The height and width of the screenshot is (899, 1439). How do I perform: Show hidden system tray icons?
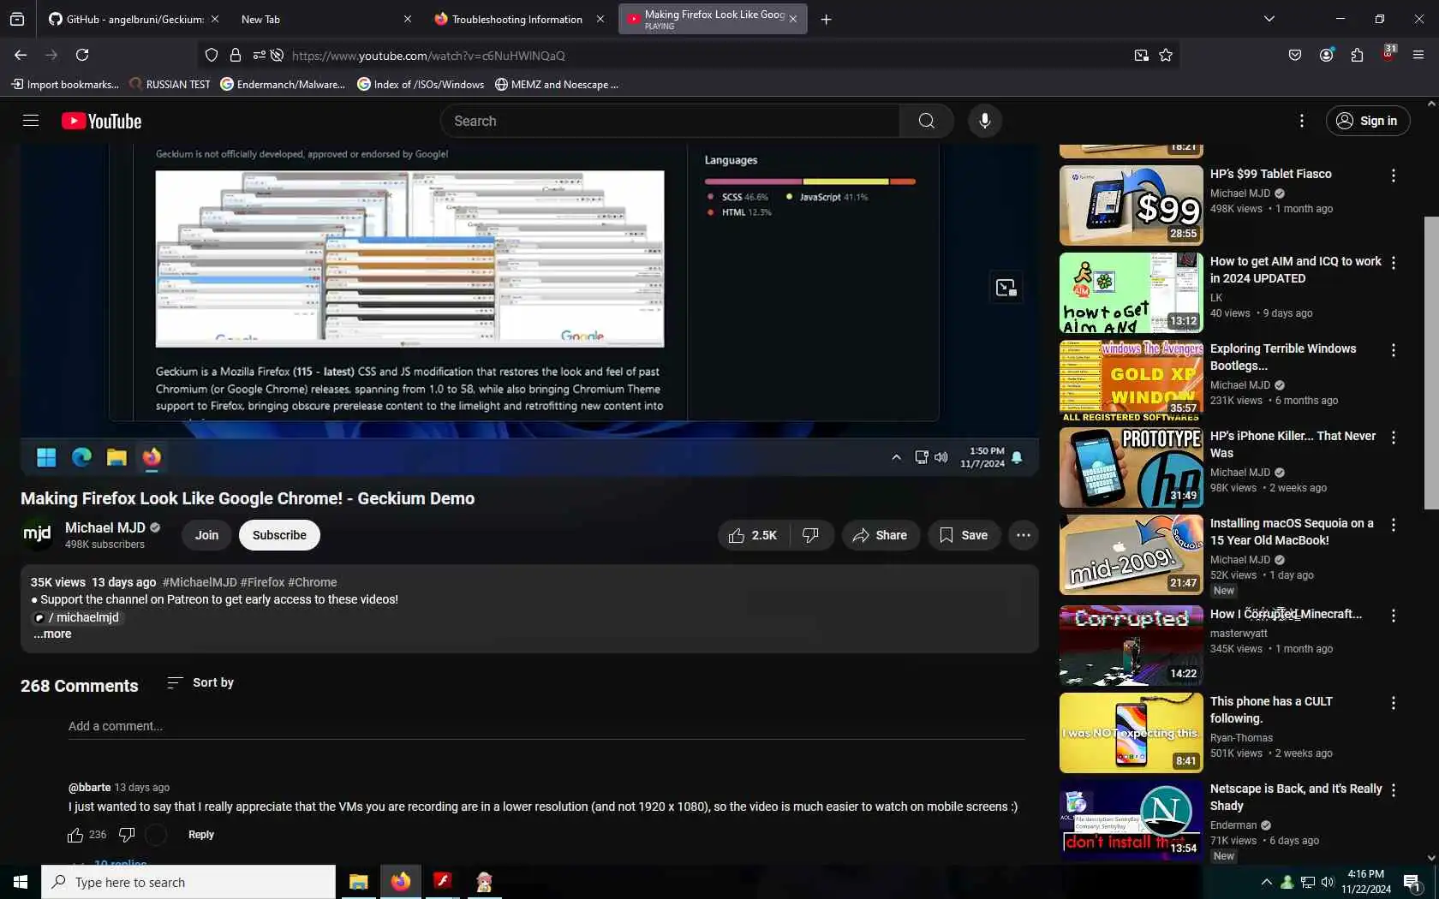click(x=1266, y=882)
